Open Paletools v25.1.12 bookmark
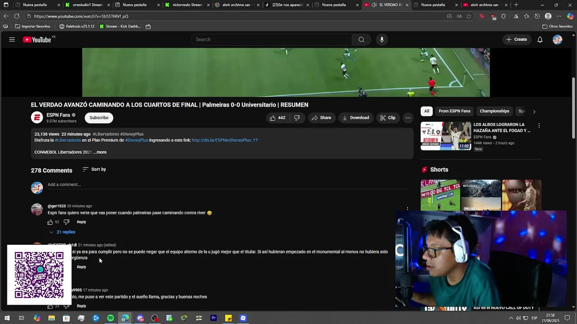The width and height of the screenshot is (577, 324). pyautogui.click(x=77, y=27)
